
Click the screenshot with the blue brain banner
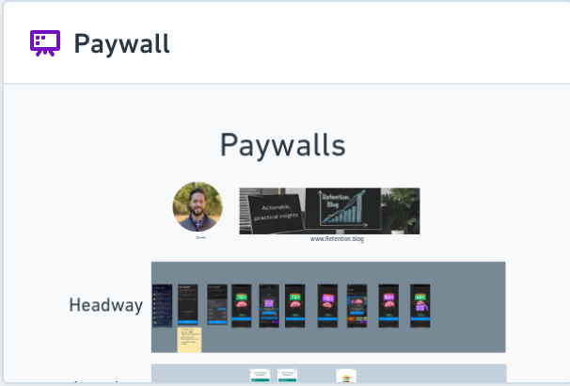[x=357, y=306]
